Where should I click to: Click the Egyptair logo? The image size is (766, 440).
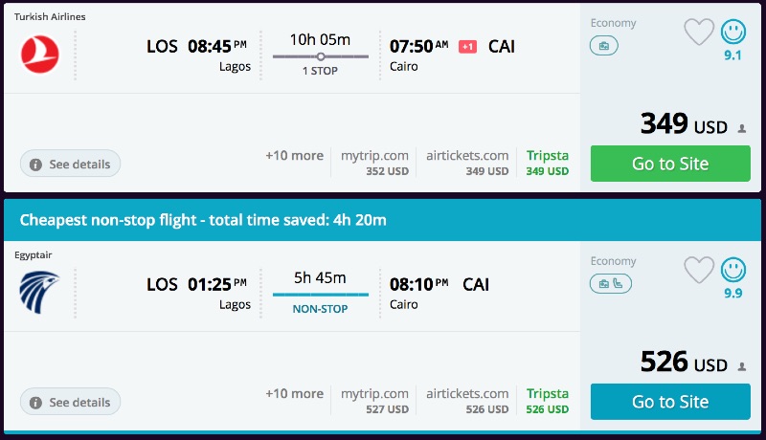pos(40,289)
